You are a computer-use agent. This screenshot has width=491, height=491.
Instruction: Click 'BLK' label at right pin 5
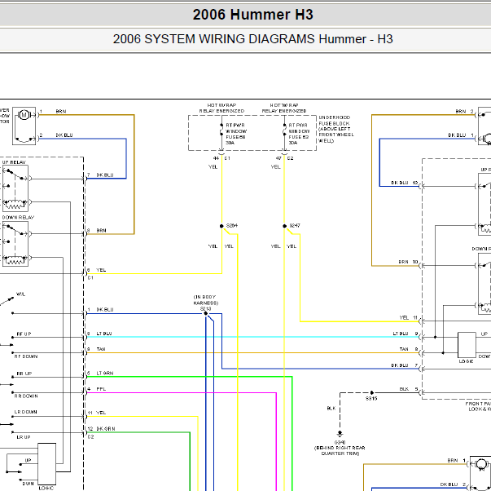(x=404, y=389)
